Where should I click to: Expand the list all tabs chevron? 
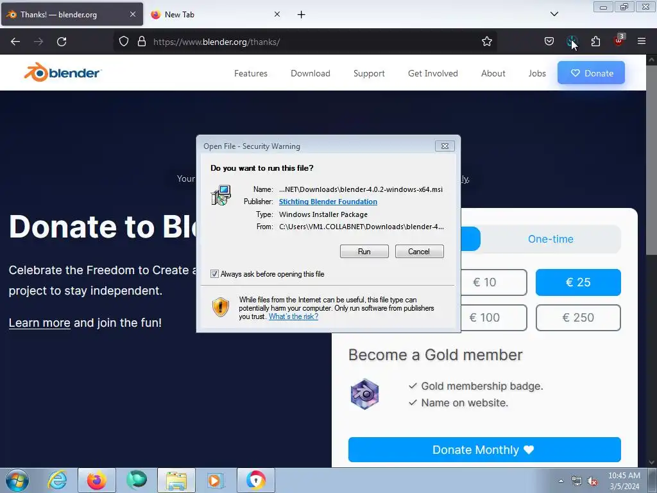coord(554,14)
